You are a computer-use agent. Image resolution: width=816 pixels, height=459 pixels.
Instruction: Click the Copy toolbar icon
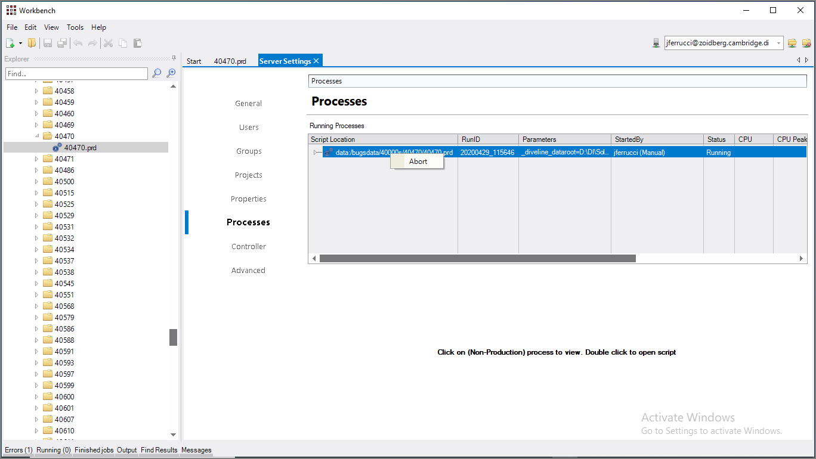click(123, 43)
